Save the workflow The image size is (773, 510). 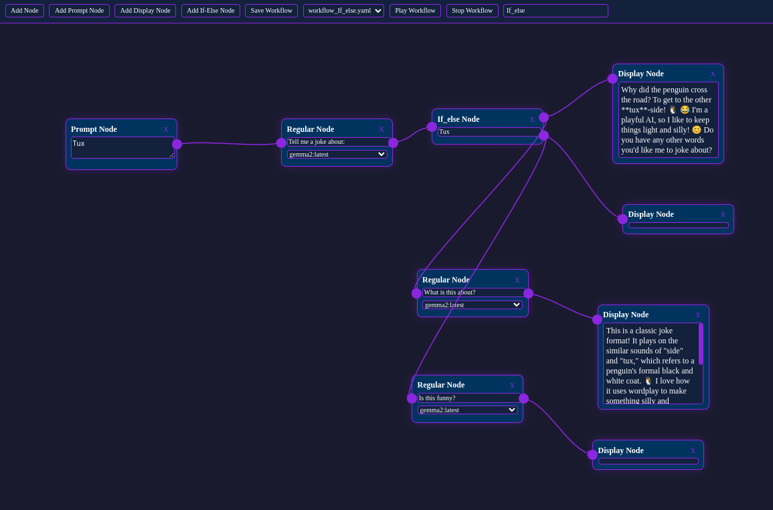pyautogui.click(x=271, y=10)
